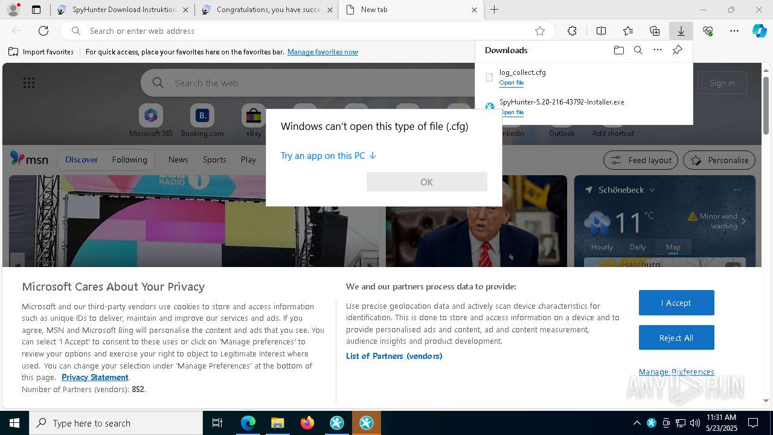Open weather card more options
Viewport: 773px width, 435px height.
[x=737, y=190]
